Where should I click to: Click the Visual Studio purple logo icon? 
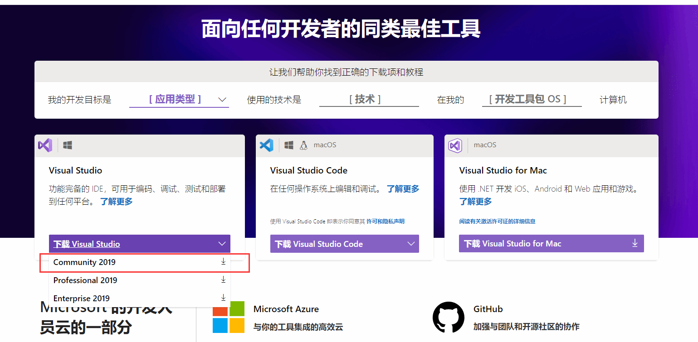click(x=45, y=145)
